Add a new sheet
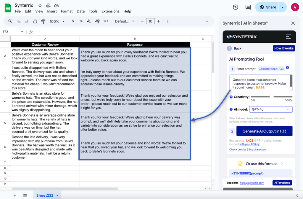The height and width of the screenshot is (199, 303). (15, 195)
